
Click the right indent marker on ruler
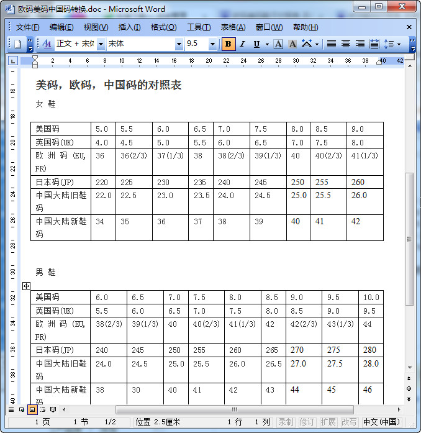(379, 62)
